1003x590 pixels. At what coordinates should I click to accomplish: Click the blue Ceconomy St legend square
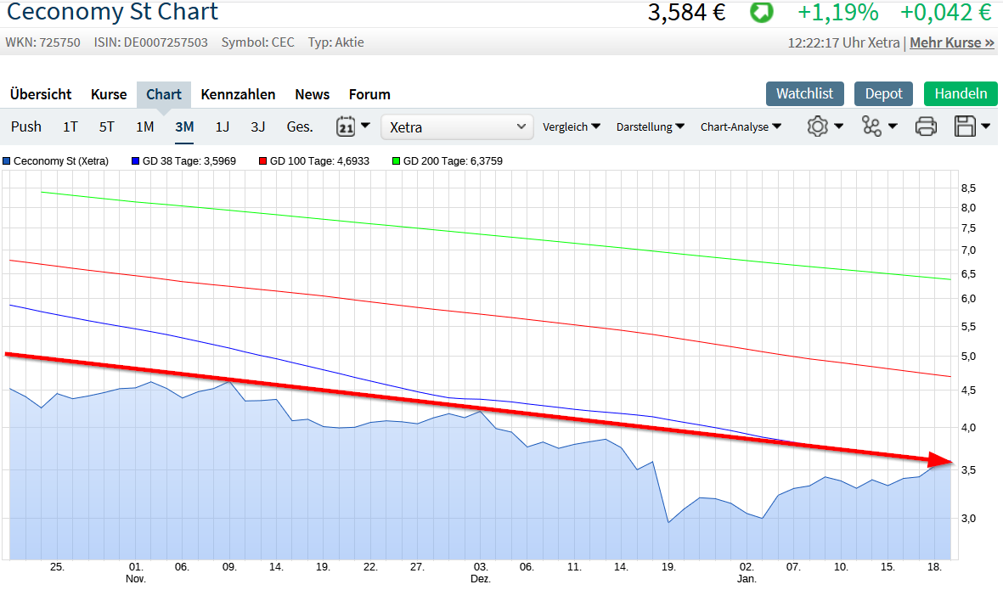(7, 160)
